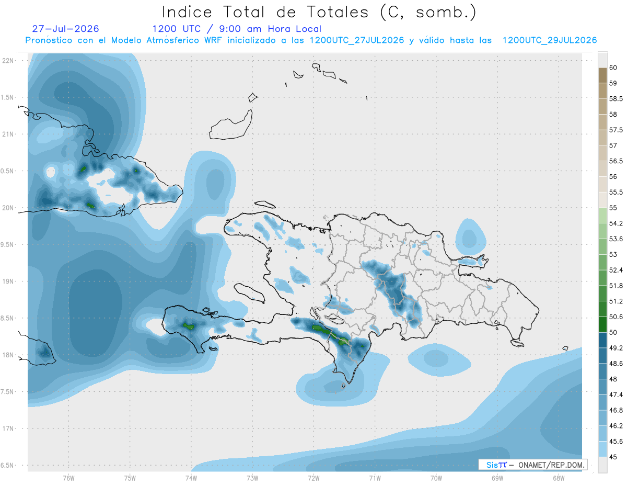Click the colorbar label '48.6'

click(x=616, y=364)
